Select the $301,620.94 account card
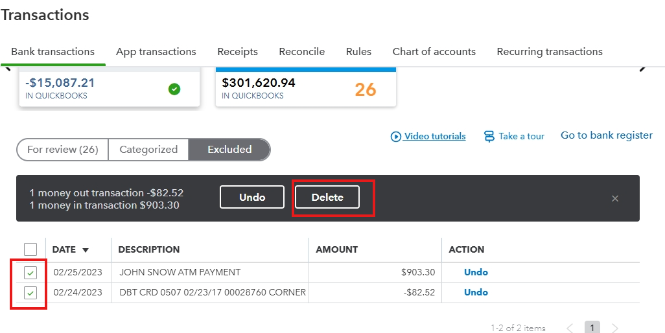Viewport: 665px width, 333px height. tap(305, 88)
